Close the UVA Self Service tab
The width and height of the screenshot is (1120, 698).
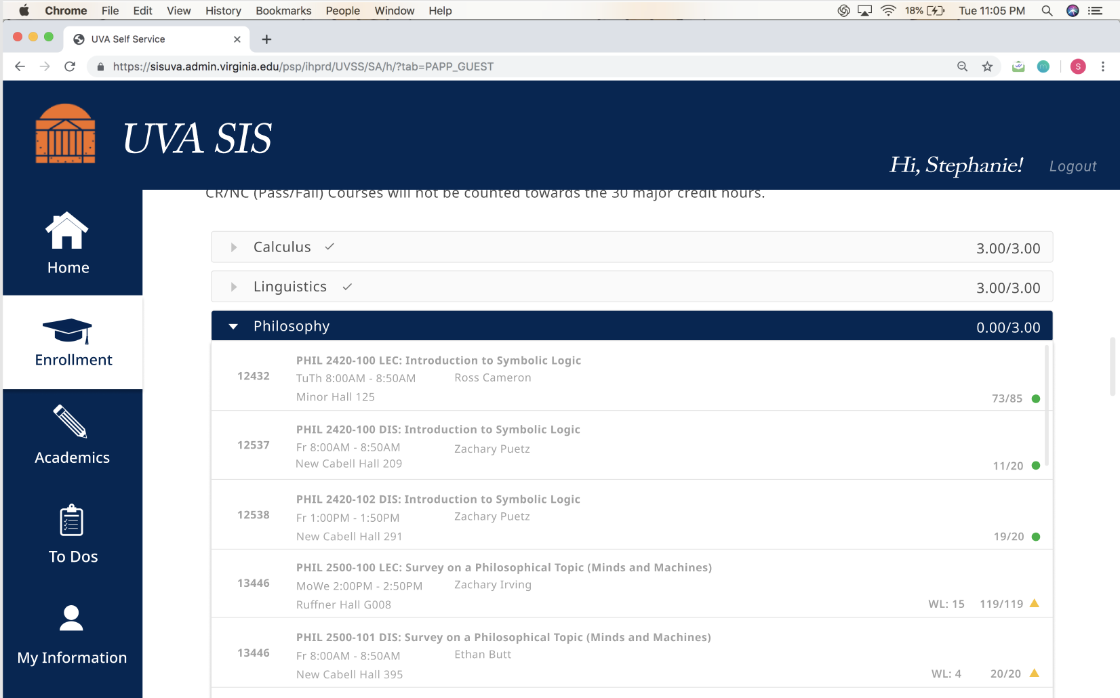click(x=237, y=39)
